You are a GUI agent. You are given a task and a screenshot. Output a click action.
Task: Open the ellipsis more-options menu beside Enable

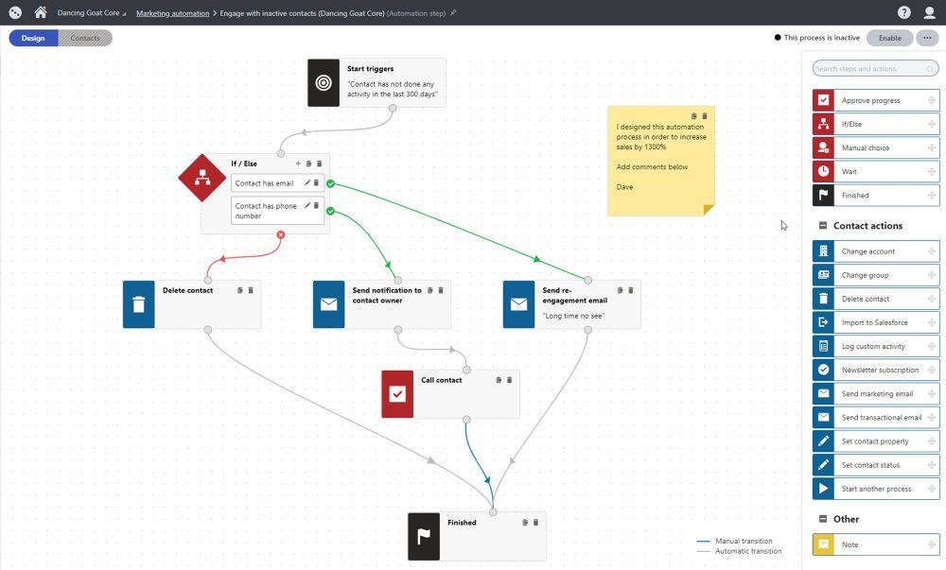928,38
